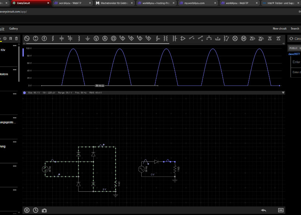Collapse the oscilloscope panel with the triangle
Screen dimensions: 301x215
tap(283, 93)
